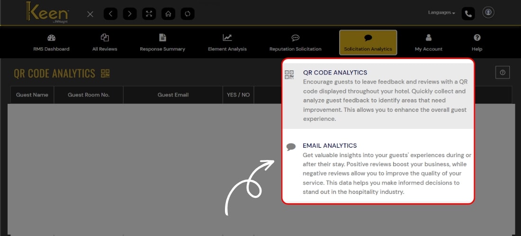
Task: Click the refresh icon button
Action: 188,14
